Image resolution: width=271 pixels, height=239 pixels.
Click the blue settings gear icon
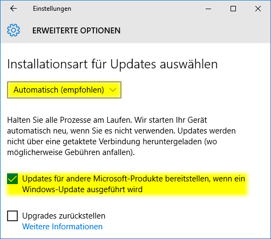[13, 30]
